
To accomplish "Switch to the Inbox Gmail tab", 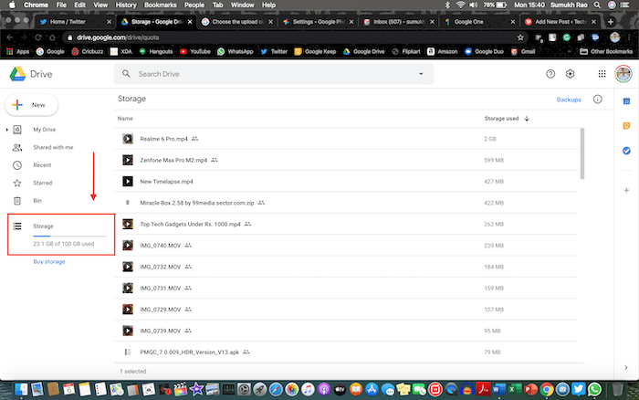I will pos(399,22).
